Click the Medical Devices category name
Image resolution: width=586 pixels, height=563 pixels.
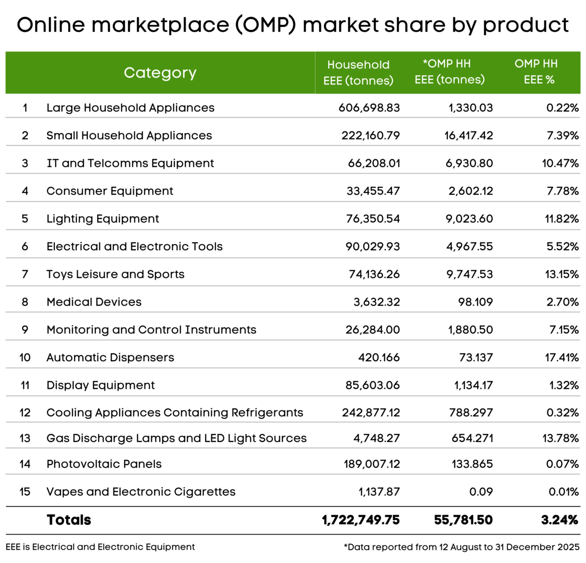(x=94, y=303)
